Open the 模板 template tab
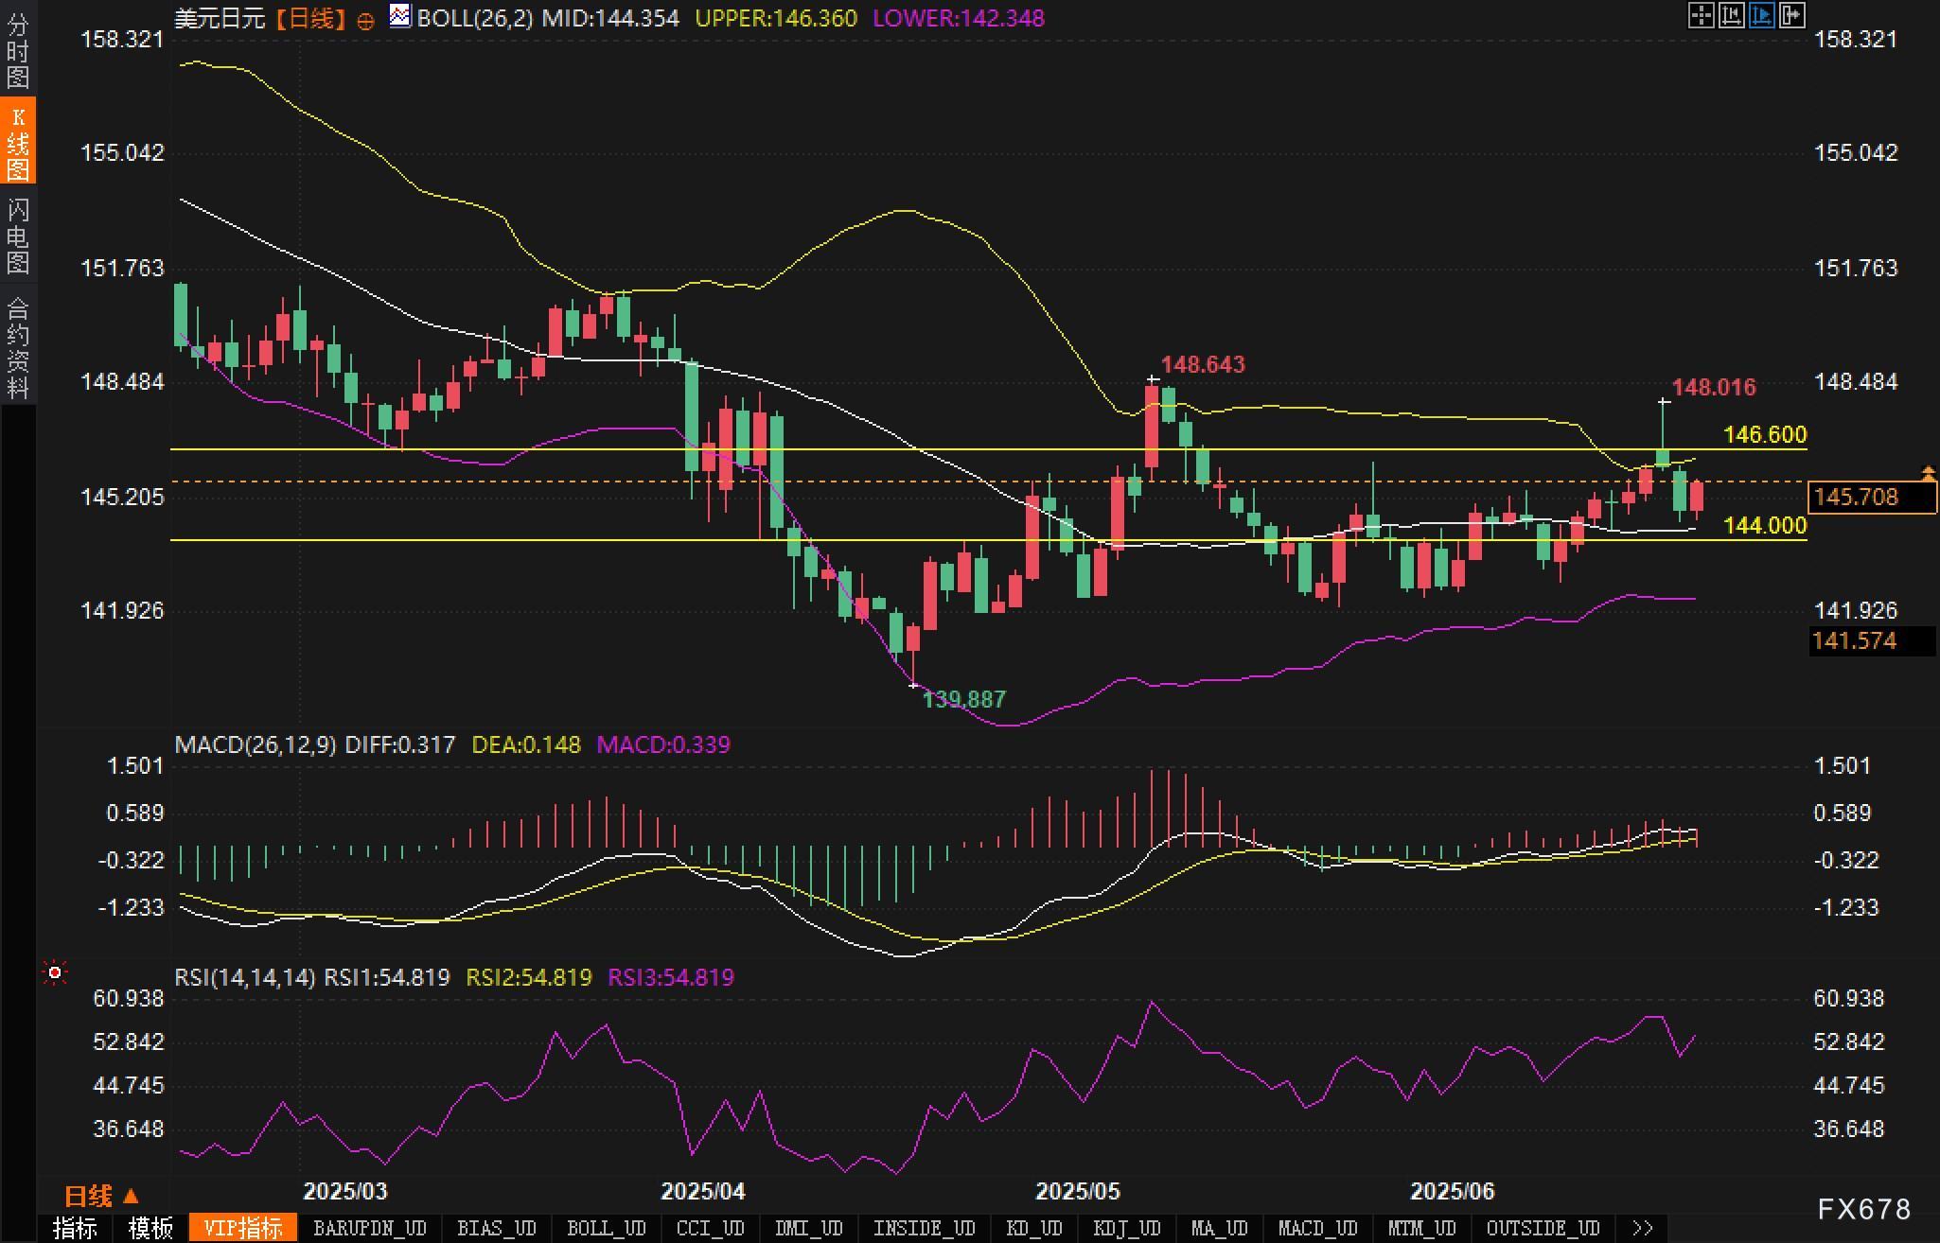Viewport: 1940px width, 1243px height. click(x=150, y=1228)
